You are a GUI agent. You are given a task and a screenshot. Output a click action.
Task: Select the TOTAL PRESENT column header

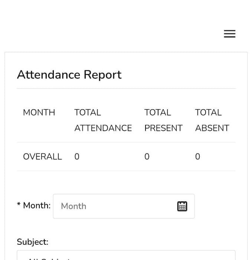click(163, 120)
